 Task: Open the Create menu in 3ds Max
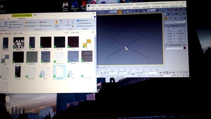click(114, 8)
